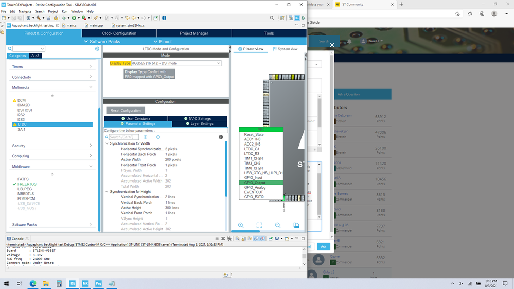
Task: Click the Pin Console icon
Action: [271, 239]
